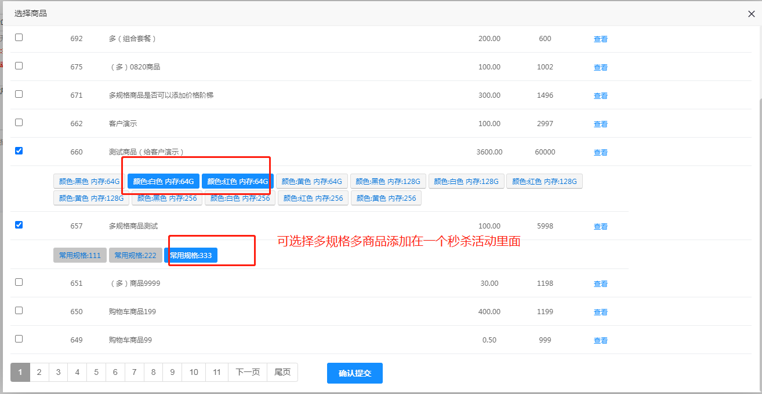Go to next page with 下一页
The image size is (762, 394).
click(x=248, y=373)
